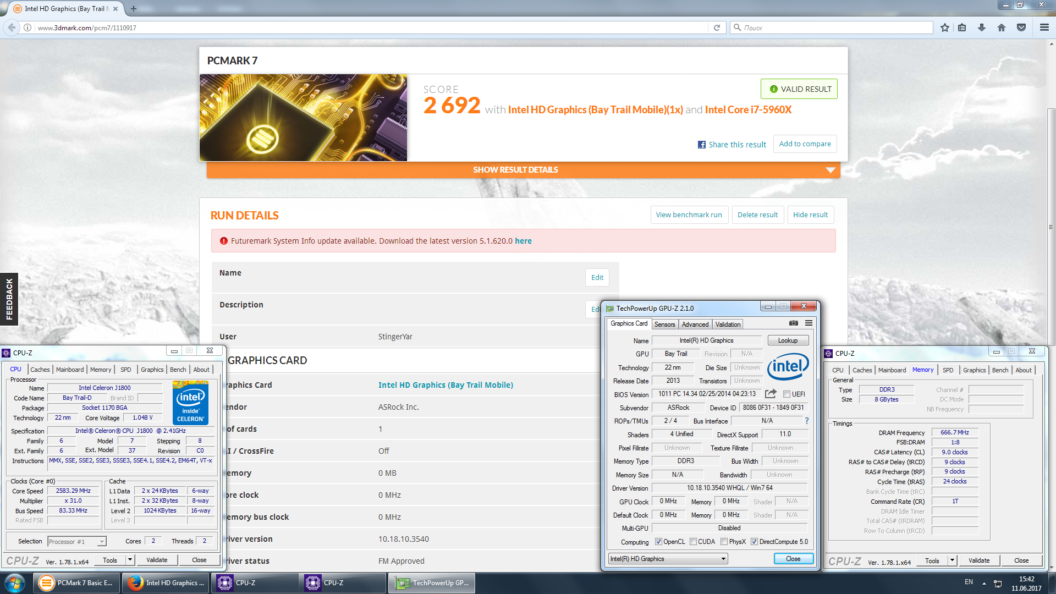Click the taskbar clock 15:42
The height and width of the screenshot is (594, 1056).
1026,579
